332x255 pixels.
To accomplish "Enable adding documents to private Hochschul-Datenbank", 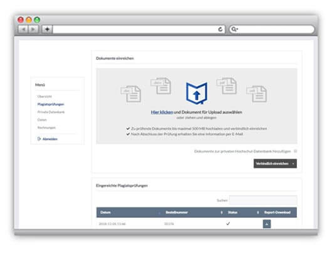I will point(296,151).
